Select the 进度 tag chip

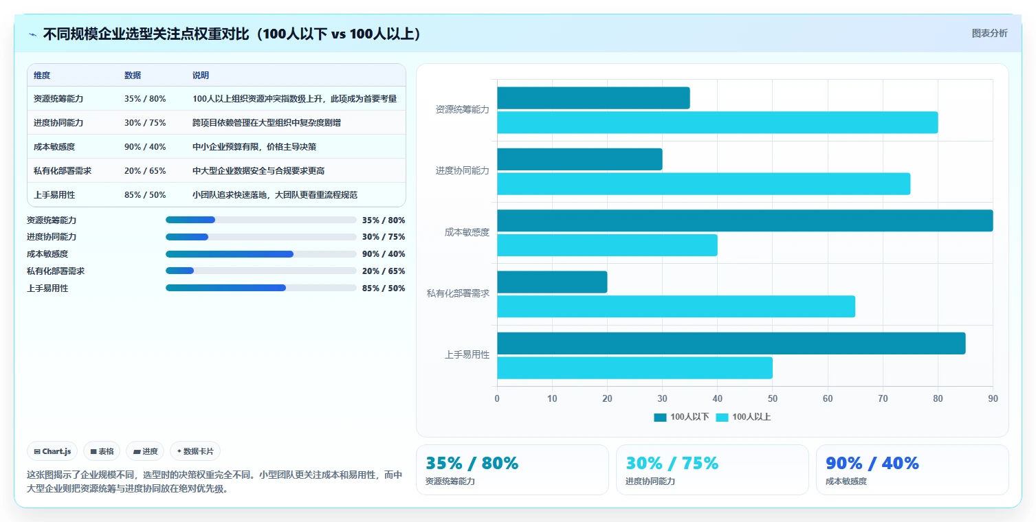coord(145,451)
